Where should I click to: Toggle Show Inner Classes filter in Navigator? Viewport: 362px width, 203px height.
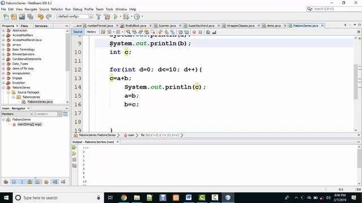point(38,182)
